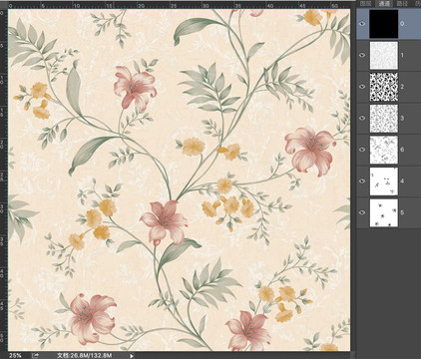
Task: Toggle visibility of channel 6
Action: pyautogui.click(x=362, y=150)
